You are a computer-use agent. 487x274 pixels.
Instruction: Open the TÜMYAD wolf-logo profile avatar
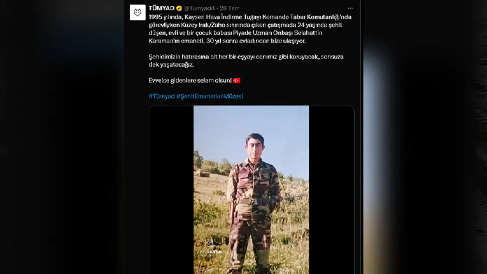(137, 13)
